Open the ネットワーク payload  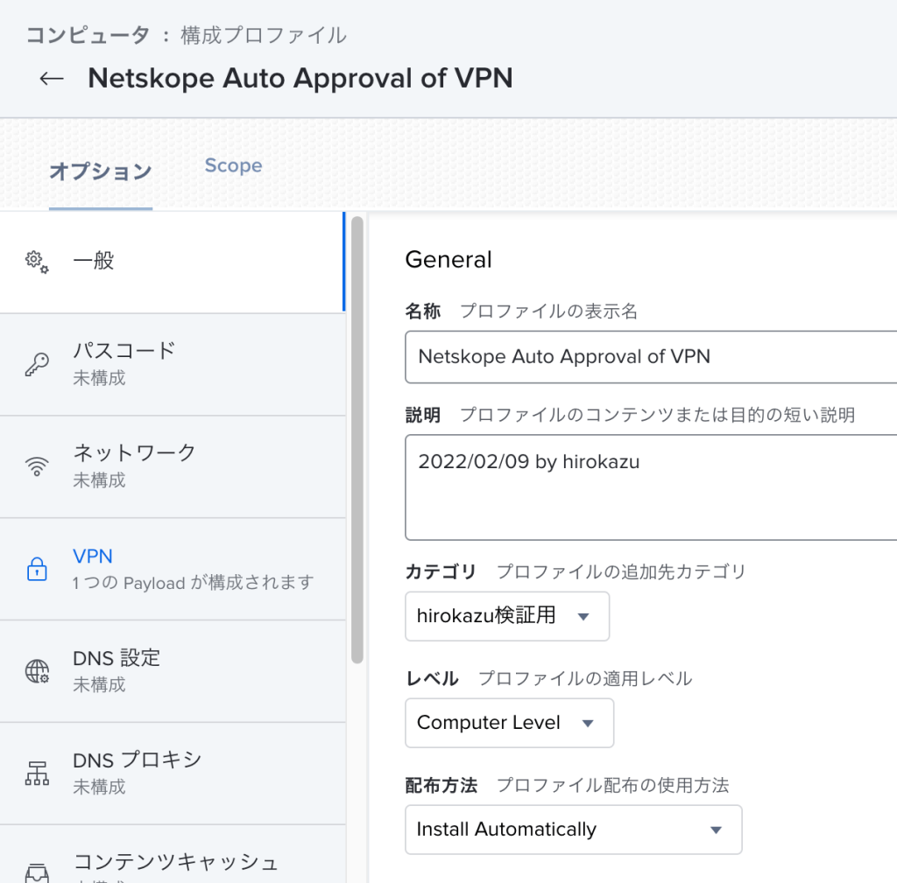[x=173, y=467]
